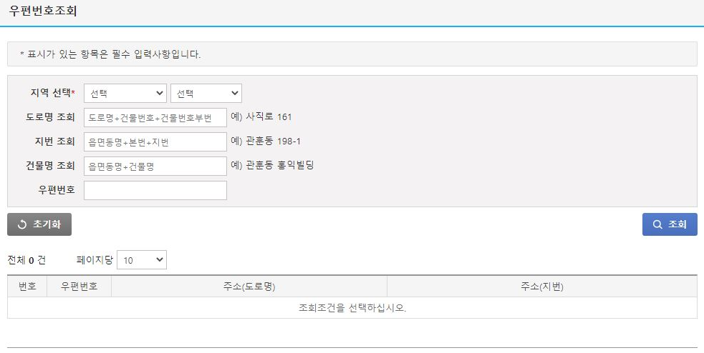Open the second 지역 선택 sub-region dropdown
Viewport: 704px width, 353px height.
pos(206,93)
